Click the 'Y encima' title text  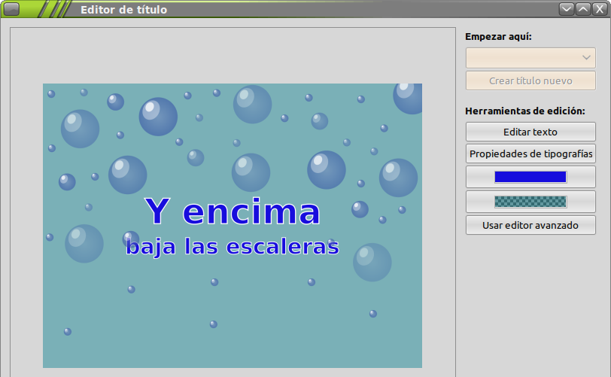pyautogui.click(x=233, y=211)
